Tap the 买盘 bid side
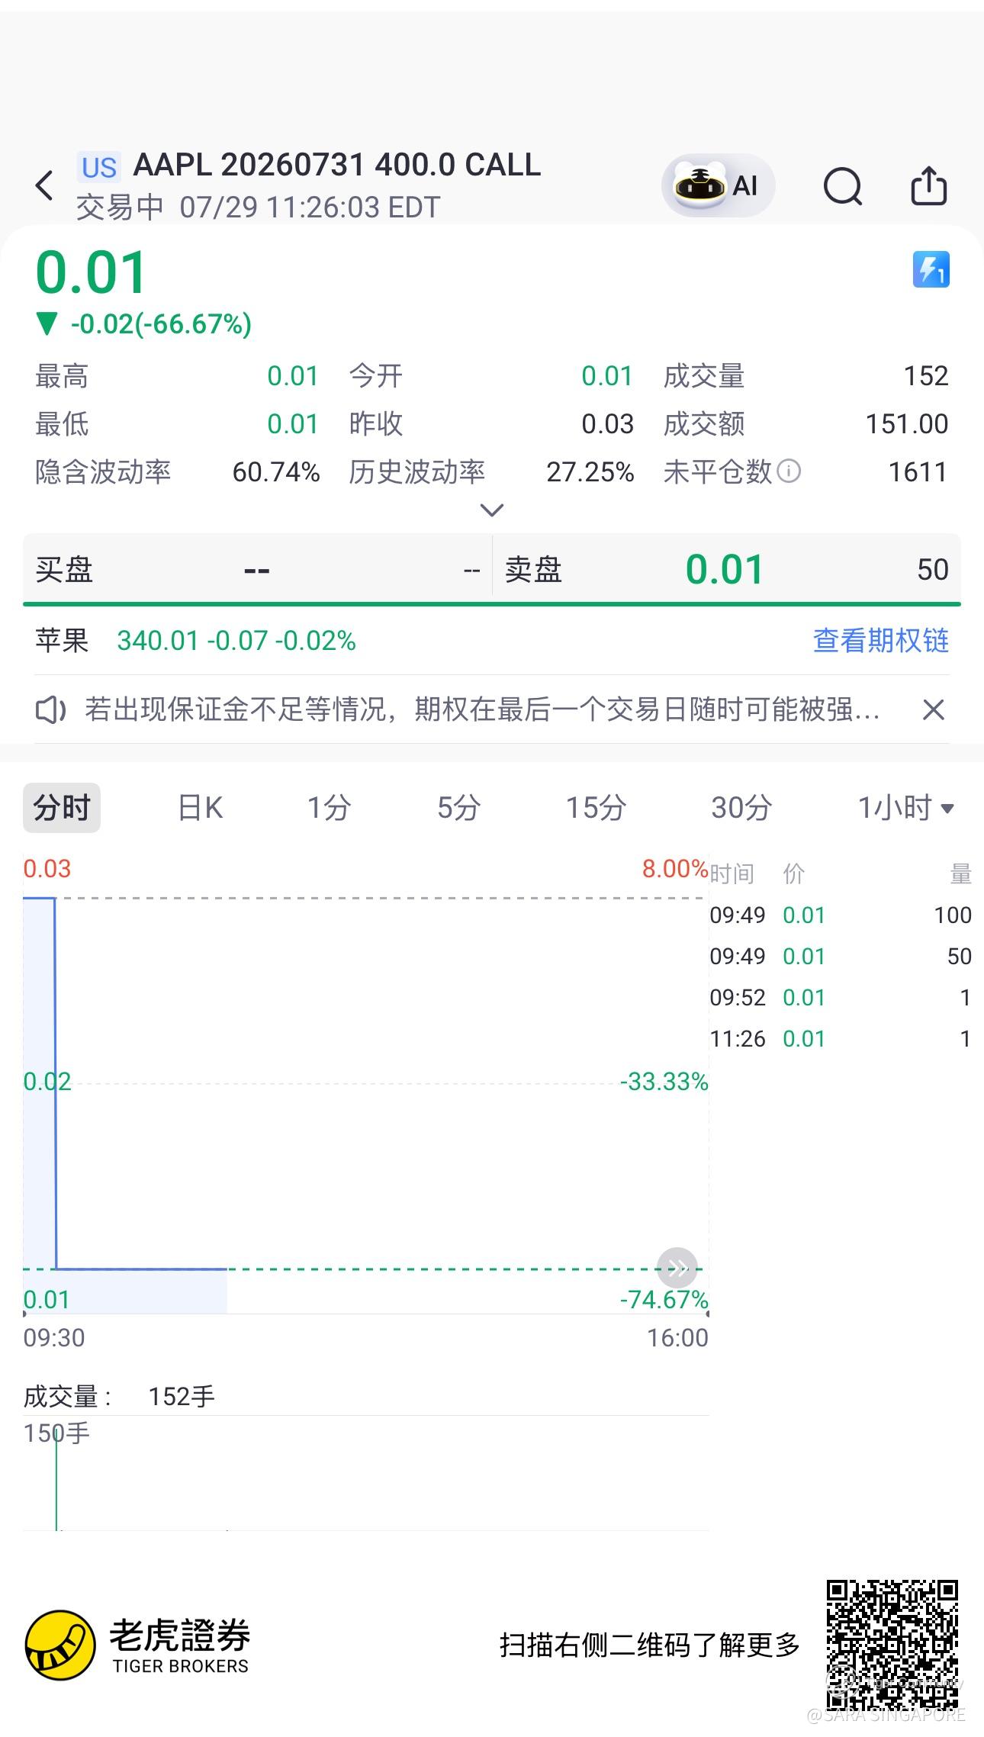The image size is (984, 1737). [x=258, y=569]
